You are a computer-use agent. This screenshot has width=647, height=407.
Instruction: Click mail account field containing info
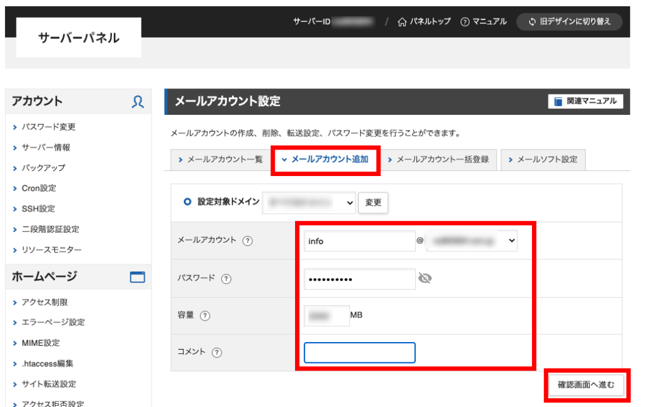pyautogui.click(x=360, y=241)
